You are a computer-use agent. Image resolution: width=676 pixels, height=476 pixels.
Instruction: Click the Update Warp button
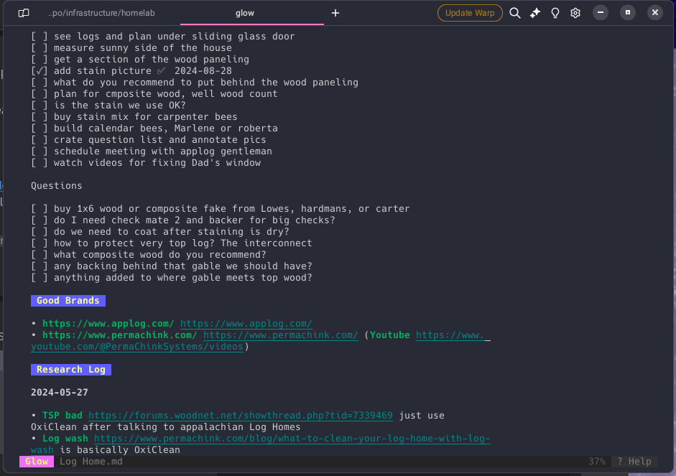click(x=469, y=13)
